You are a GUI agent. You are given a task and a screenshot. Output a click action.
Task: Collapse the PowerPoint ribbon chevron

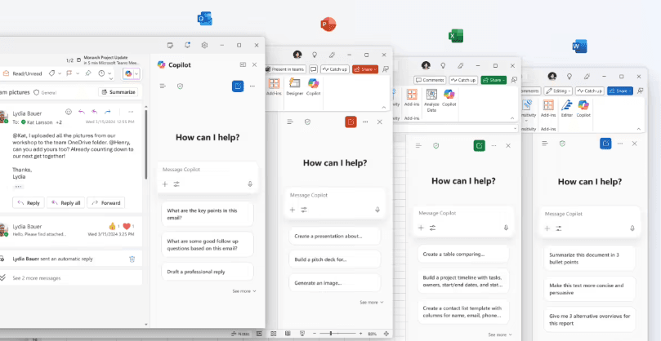coord(384,108)
